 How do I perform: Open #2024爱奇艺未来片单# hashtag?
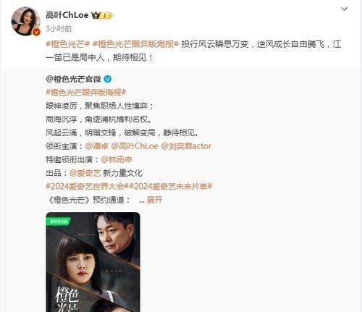click(169, 187)
